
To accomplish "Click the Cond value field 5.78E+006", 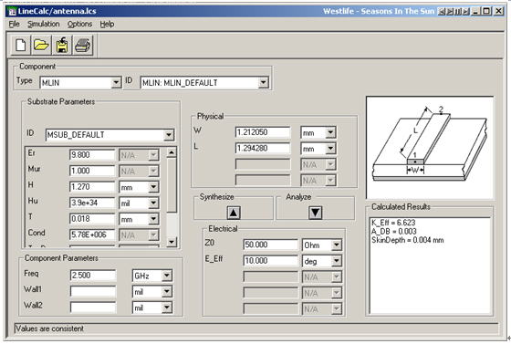I will coord(92,235).
